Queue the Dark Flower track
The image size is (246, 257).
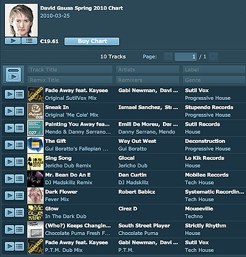(20, 196)
